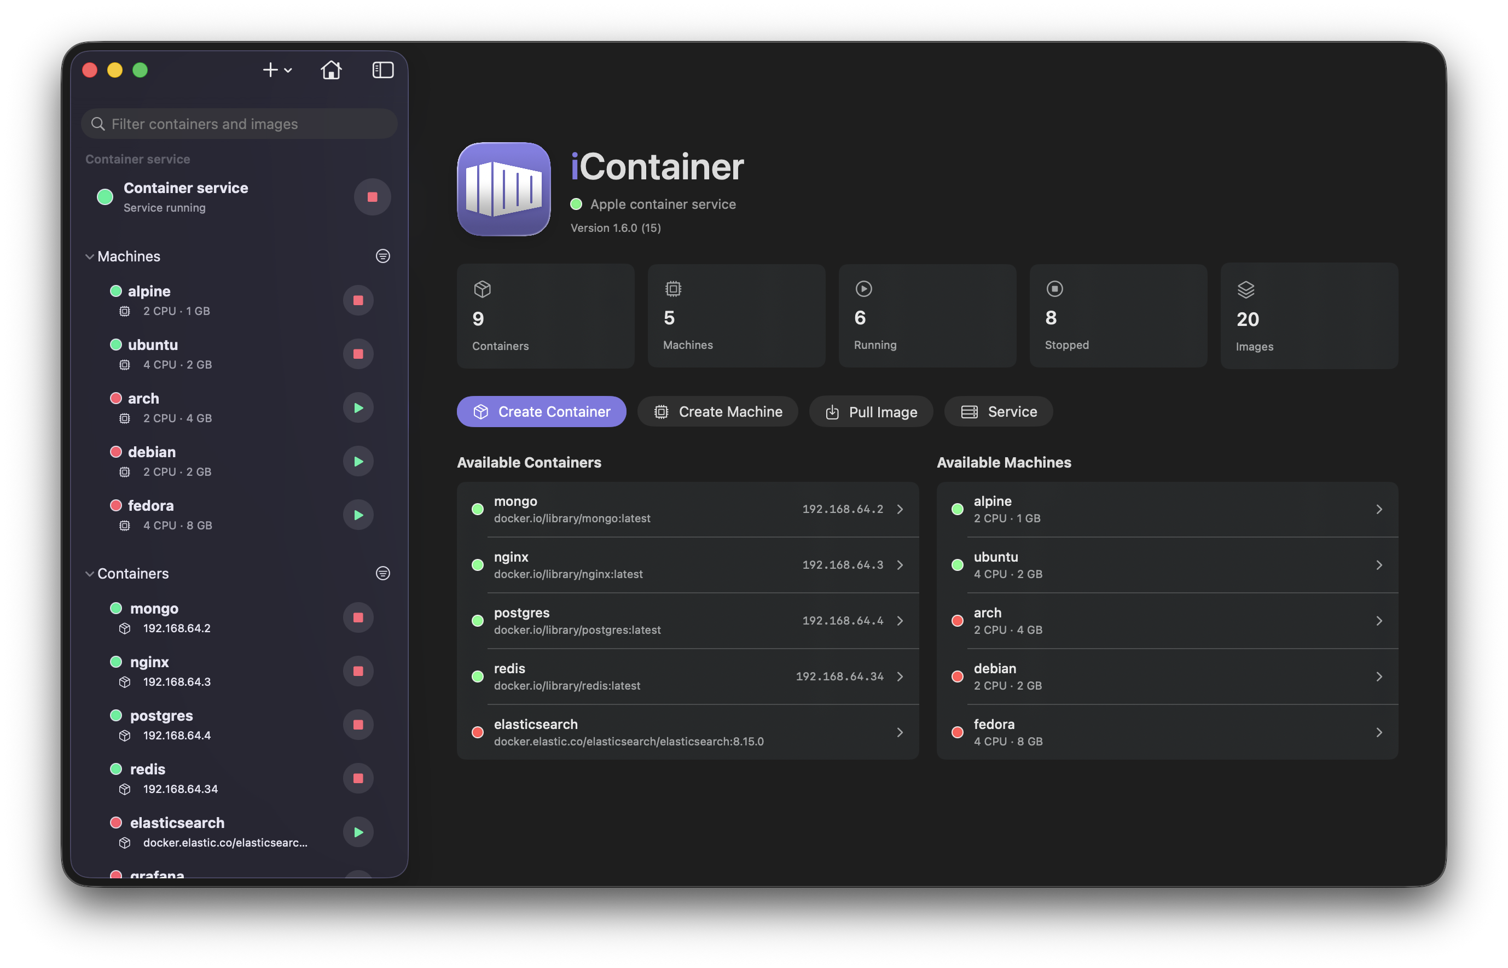
Task: Click the Service button
Action: click(999, 412)
